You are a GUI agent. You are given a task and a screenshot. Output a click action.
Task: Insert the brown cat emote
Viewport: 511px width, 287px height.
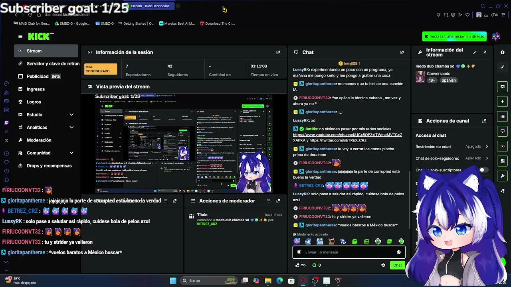331,241
